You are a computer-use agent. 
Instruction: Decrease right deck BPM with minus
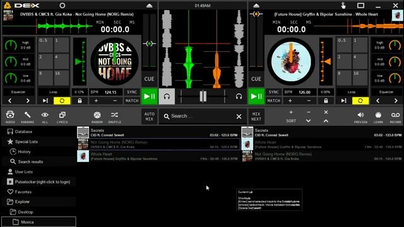[x=309, y=101]
